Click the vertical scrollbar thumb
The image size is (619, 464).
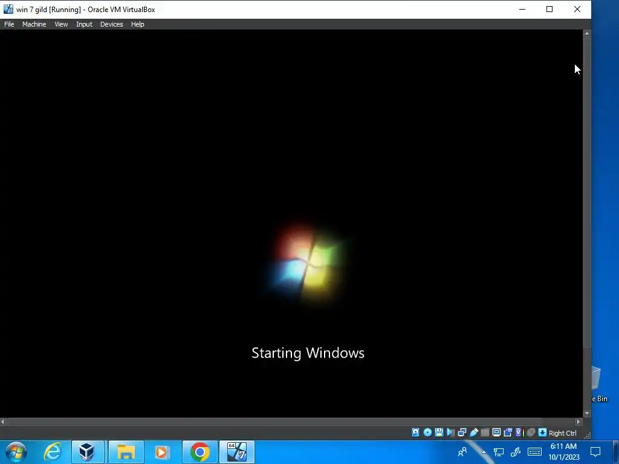(x=587, y=193)
